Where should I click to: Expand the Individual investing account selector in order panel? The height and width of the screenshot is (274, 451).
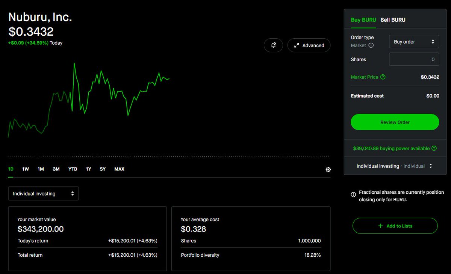click(395, 166)
